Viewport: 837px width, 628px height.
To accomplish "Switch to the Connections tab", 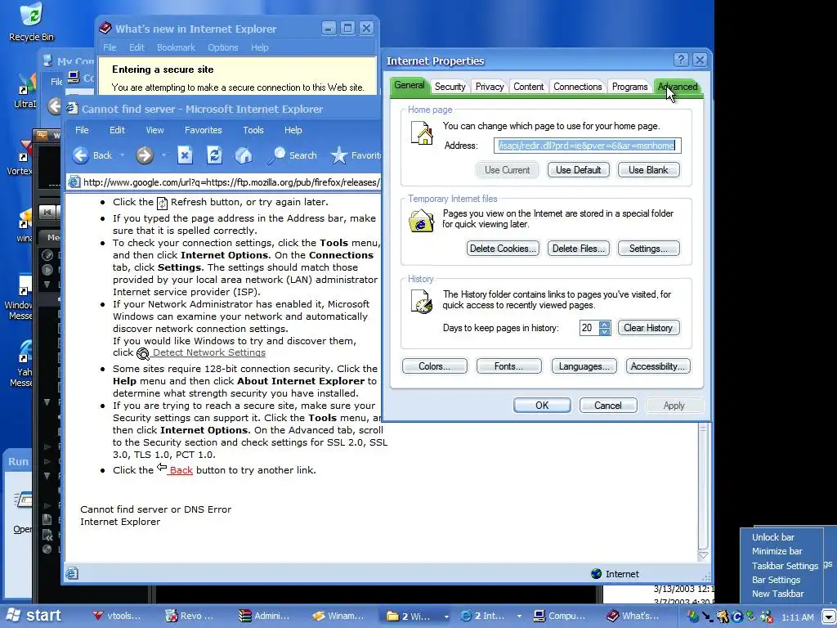I will [578, 87].
